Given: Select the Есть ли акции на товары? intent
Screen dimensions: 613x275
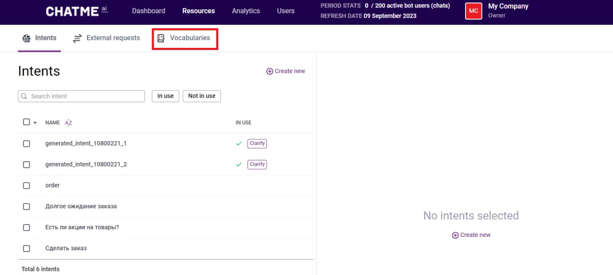Looking at the screenshot, I should [x=82, y=227].
